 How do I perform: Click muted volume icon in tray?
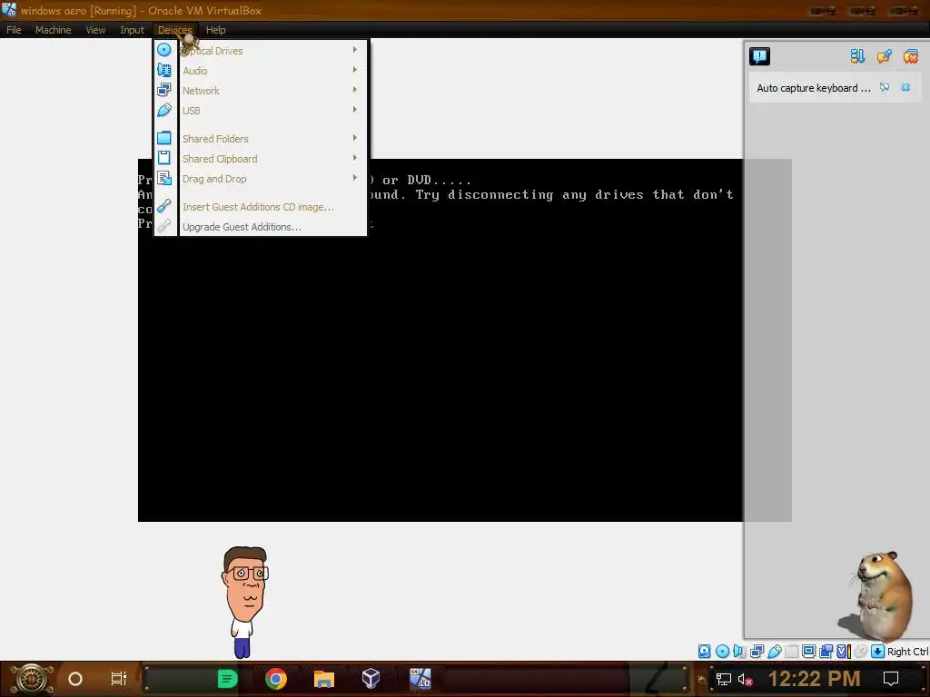tap(745, 679)
